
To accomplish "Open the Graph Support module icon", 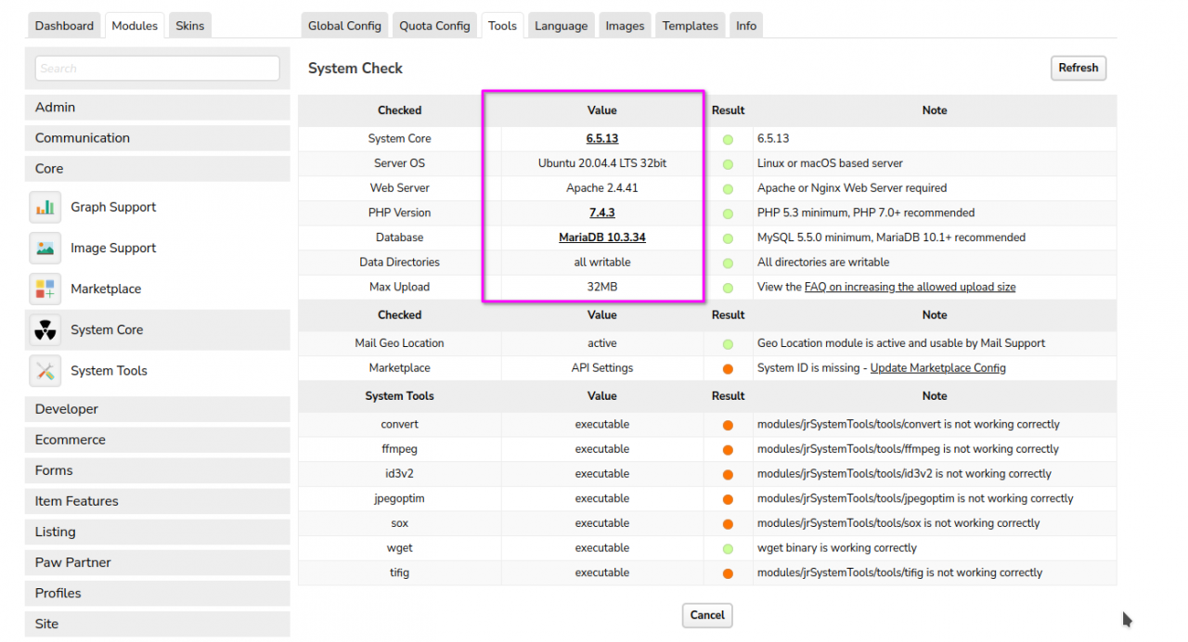I will tap(45, 208).
